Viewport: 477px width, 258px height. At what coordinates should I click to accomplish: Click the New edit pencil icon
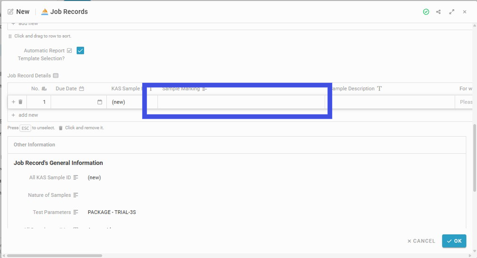[x=10, y=12]
